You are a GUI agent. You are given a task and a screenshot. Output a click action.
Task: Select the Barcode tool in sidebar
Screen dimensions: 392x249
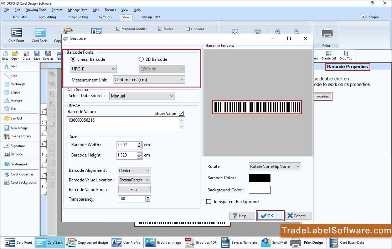pos(14,154)
